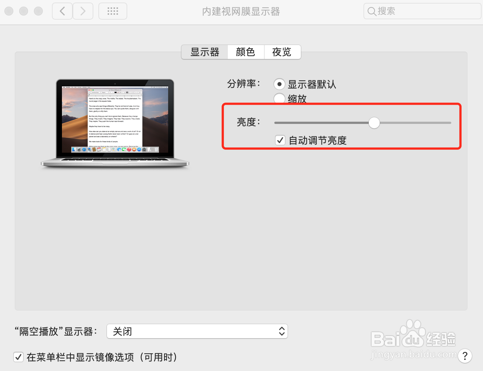Go forward with the right chevron button
The height and width of the screenshot is (371, 483).
[83, 11]
